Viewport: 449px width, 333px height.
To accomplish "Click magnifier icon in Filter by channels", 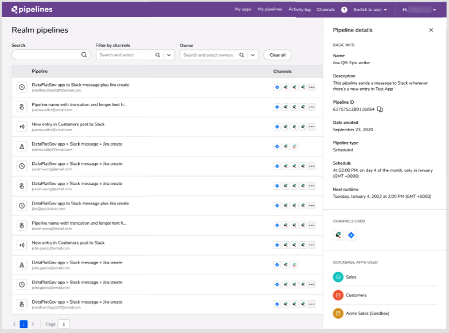I will point(158,55).
